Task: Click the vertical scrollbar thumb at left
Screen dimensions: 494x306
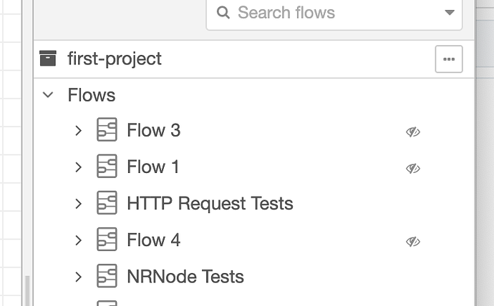Action: pyautogui.click(x=28, y=291)
